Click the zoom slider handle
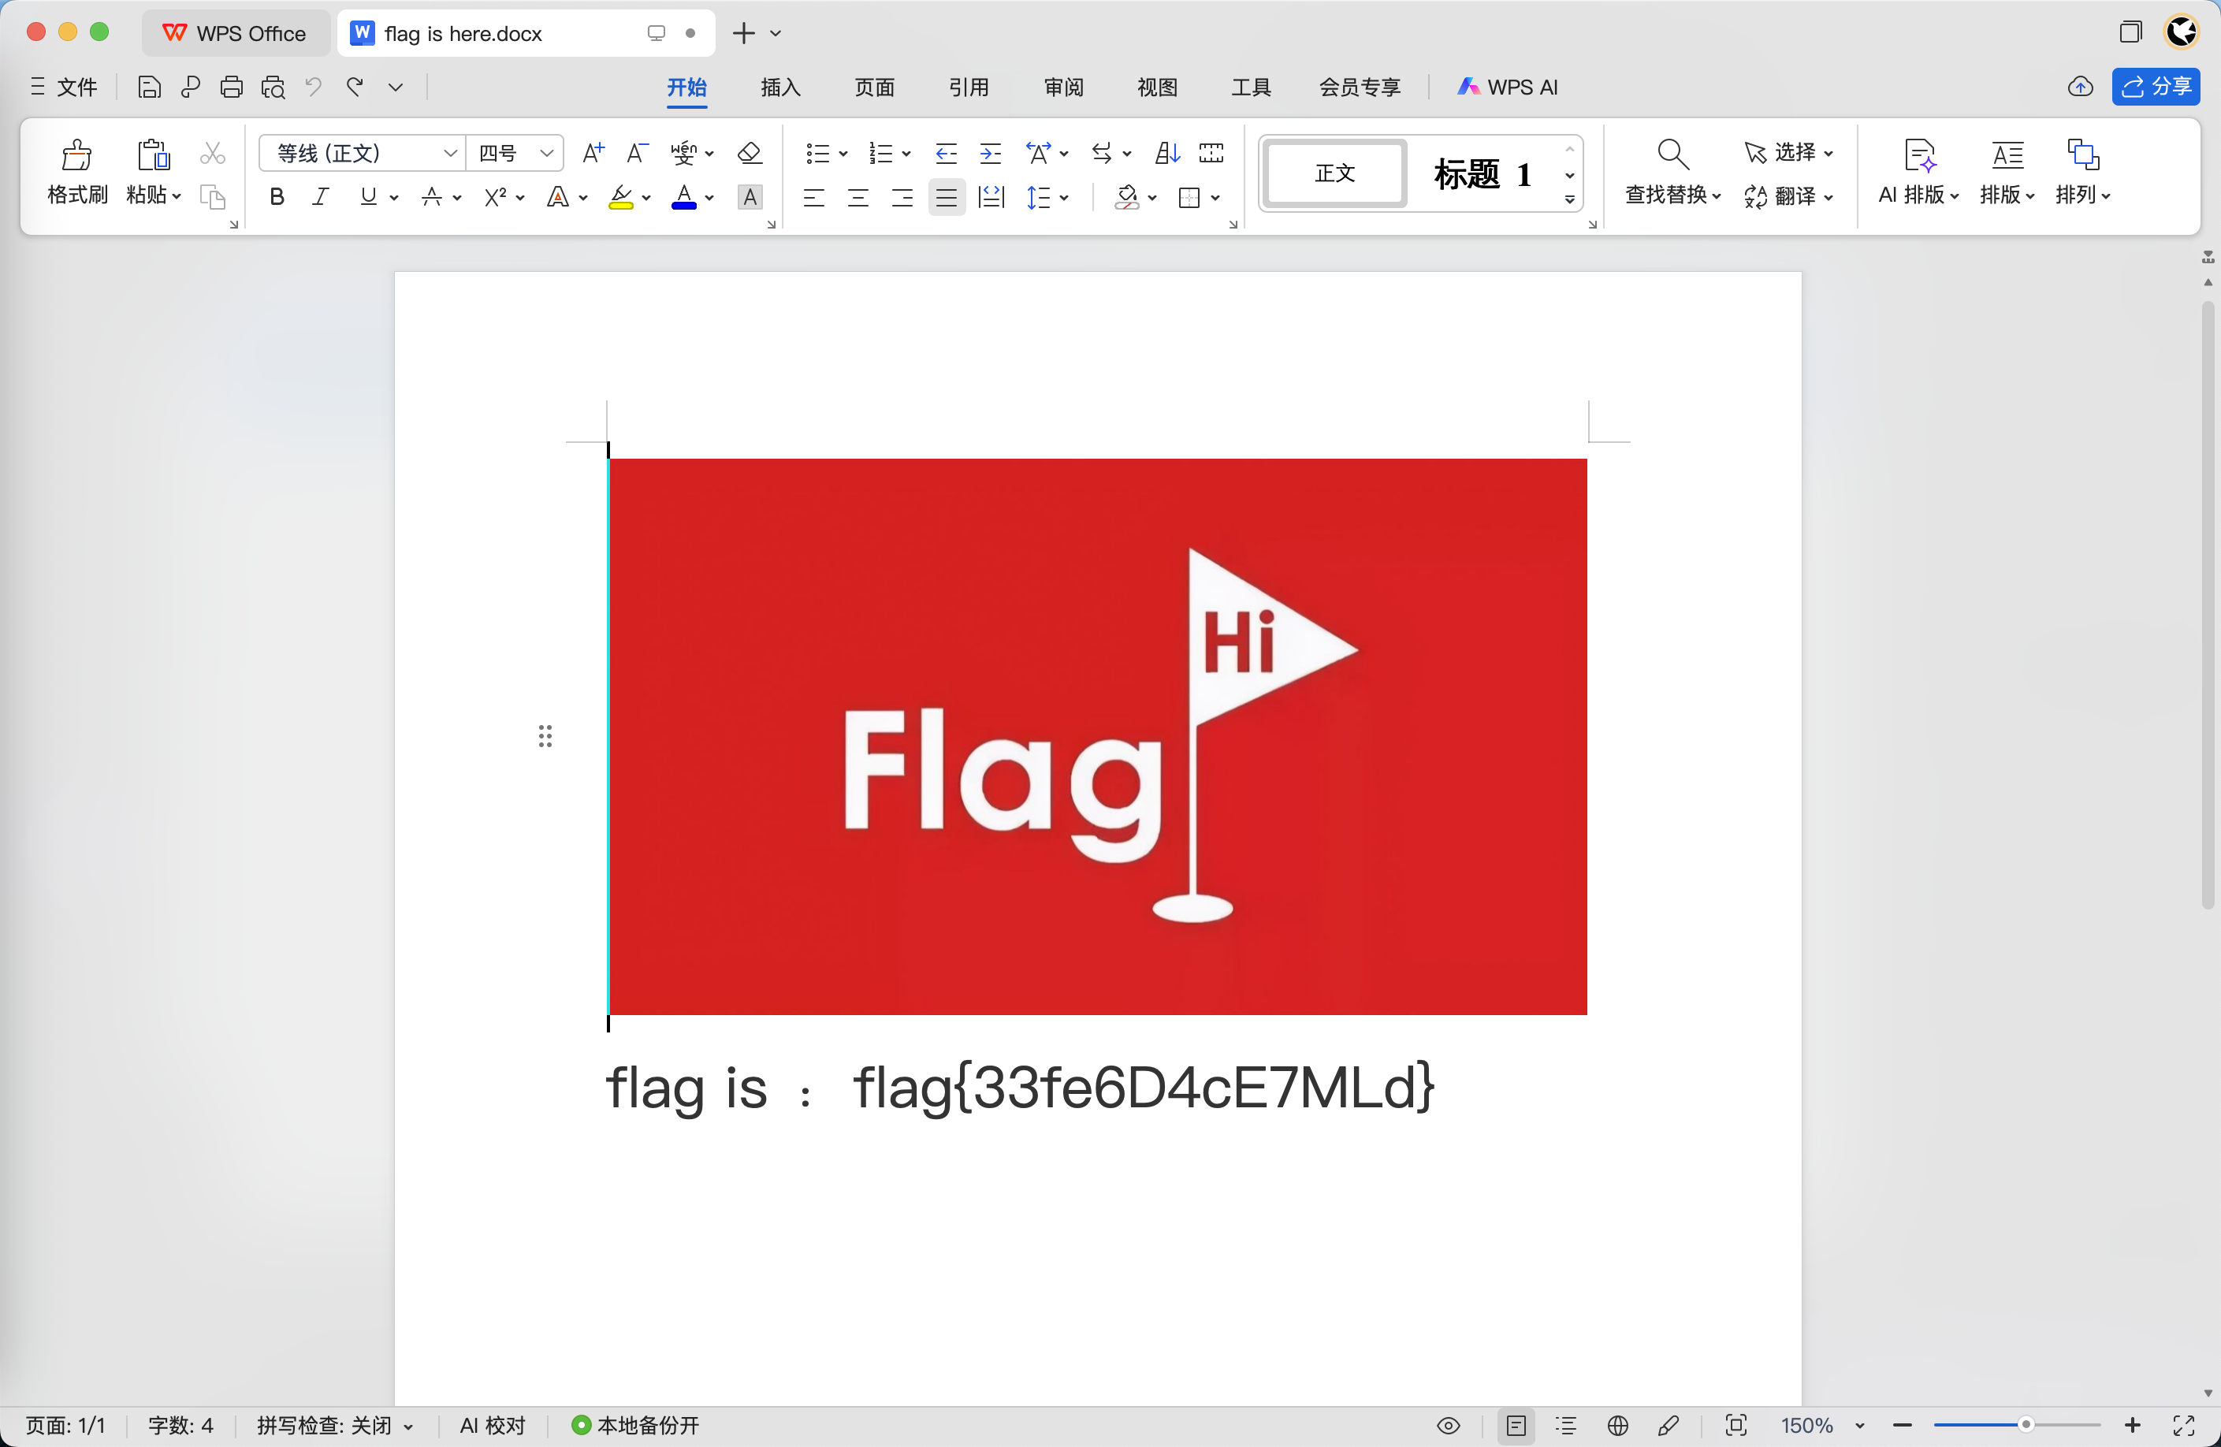 (2026, 1425)
